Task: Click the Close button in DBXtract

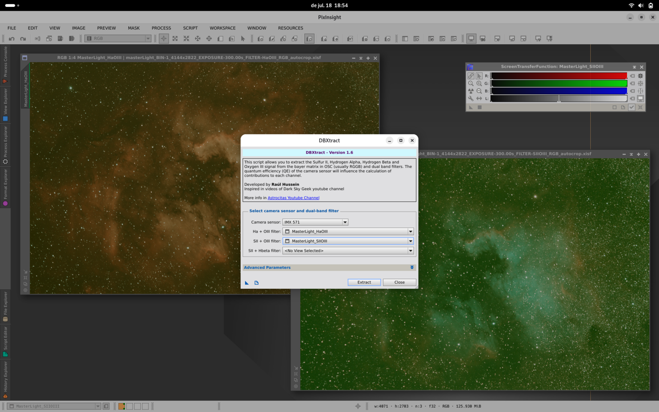Action: (x=399, y=282)
